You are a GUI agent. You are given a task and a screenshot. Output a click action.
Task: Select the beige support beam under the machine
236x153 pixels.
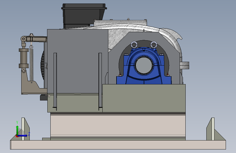(118, 126)
